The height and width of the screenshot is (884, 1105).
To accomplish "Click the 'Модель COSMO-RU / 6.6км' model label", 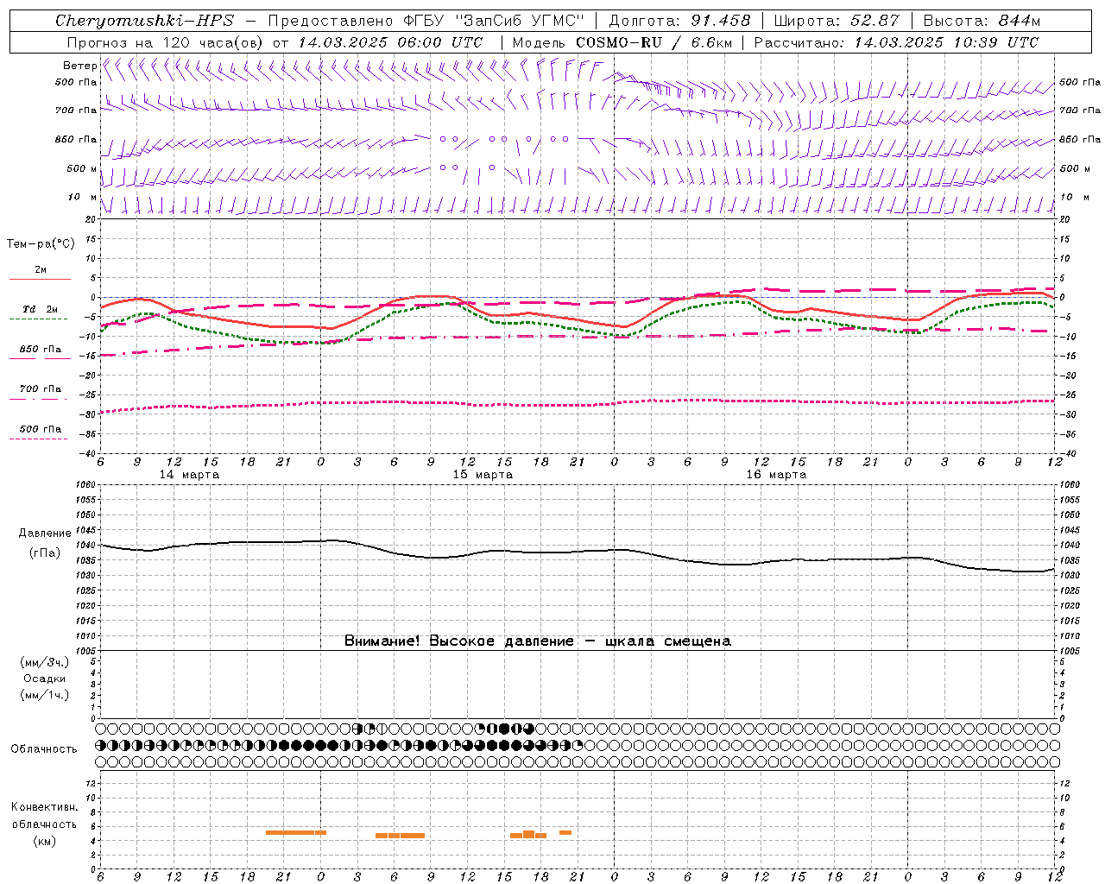I will (x=622, y=42).
